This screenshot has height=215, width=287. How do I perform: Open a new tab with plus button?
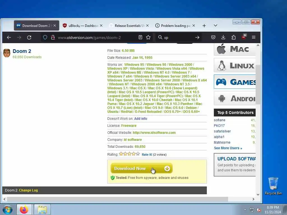[204, 26]
